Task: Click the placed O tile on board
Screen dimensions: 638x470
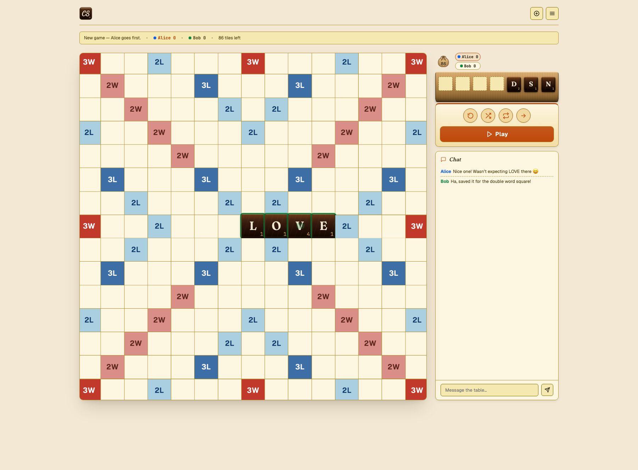Action: coord(276,226)
